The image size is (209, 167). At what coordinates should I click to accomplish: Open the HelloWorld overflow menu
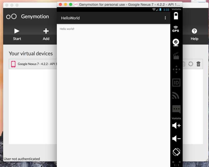(165, 18)
